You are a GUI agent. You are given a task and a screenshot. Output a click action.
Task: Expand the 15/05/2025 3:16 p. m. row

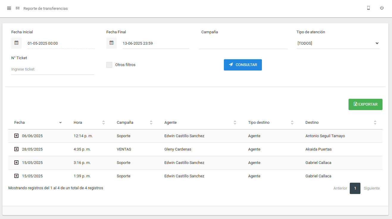tap(16, 162)
